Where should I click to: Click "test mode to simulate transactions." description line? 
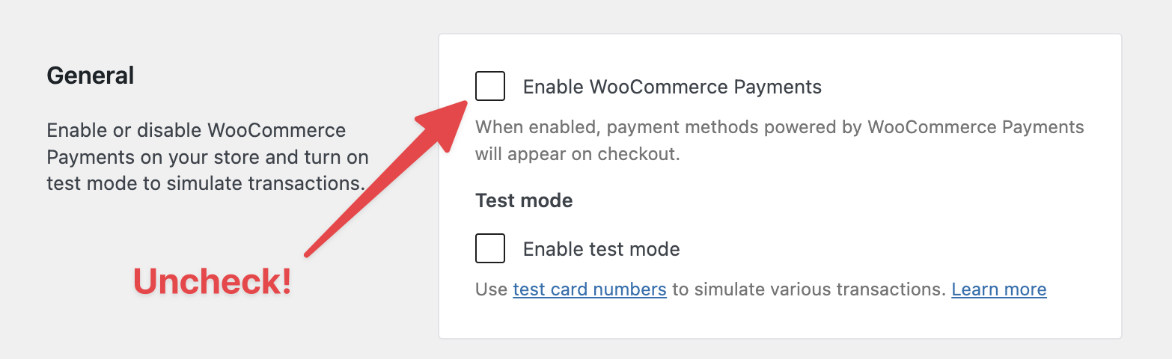205,184
